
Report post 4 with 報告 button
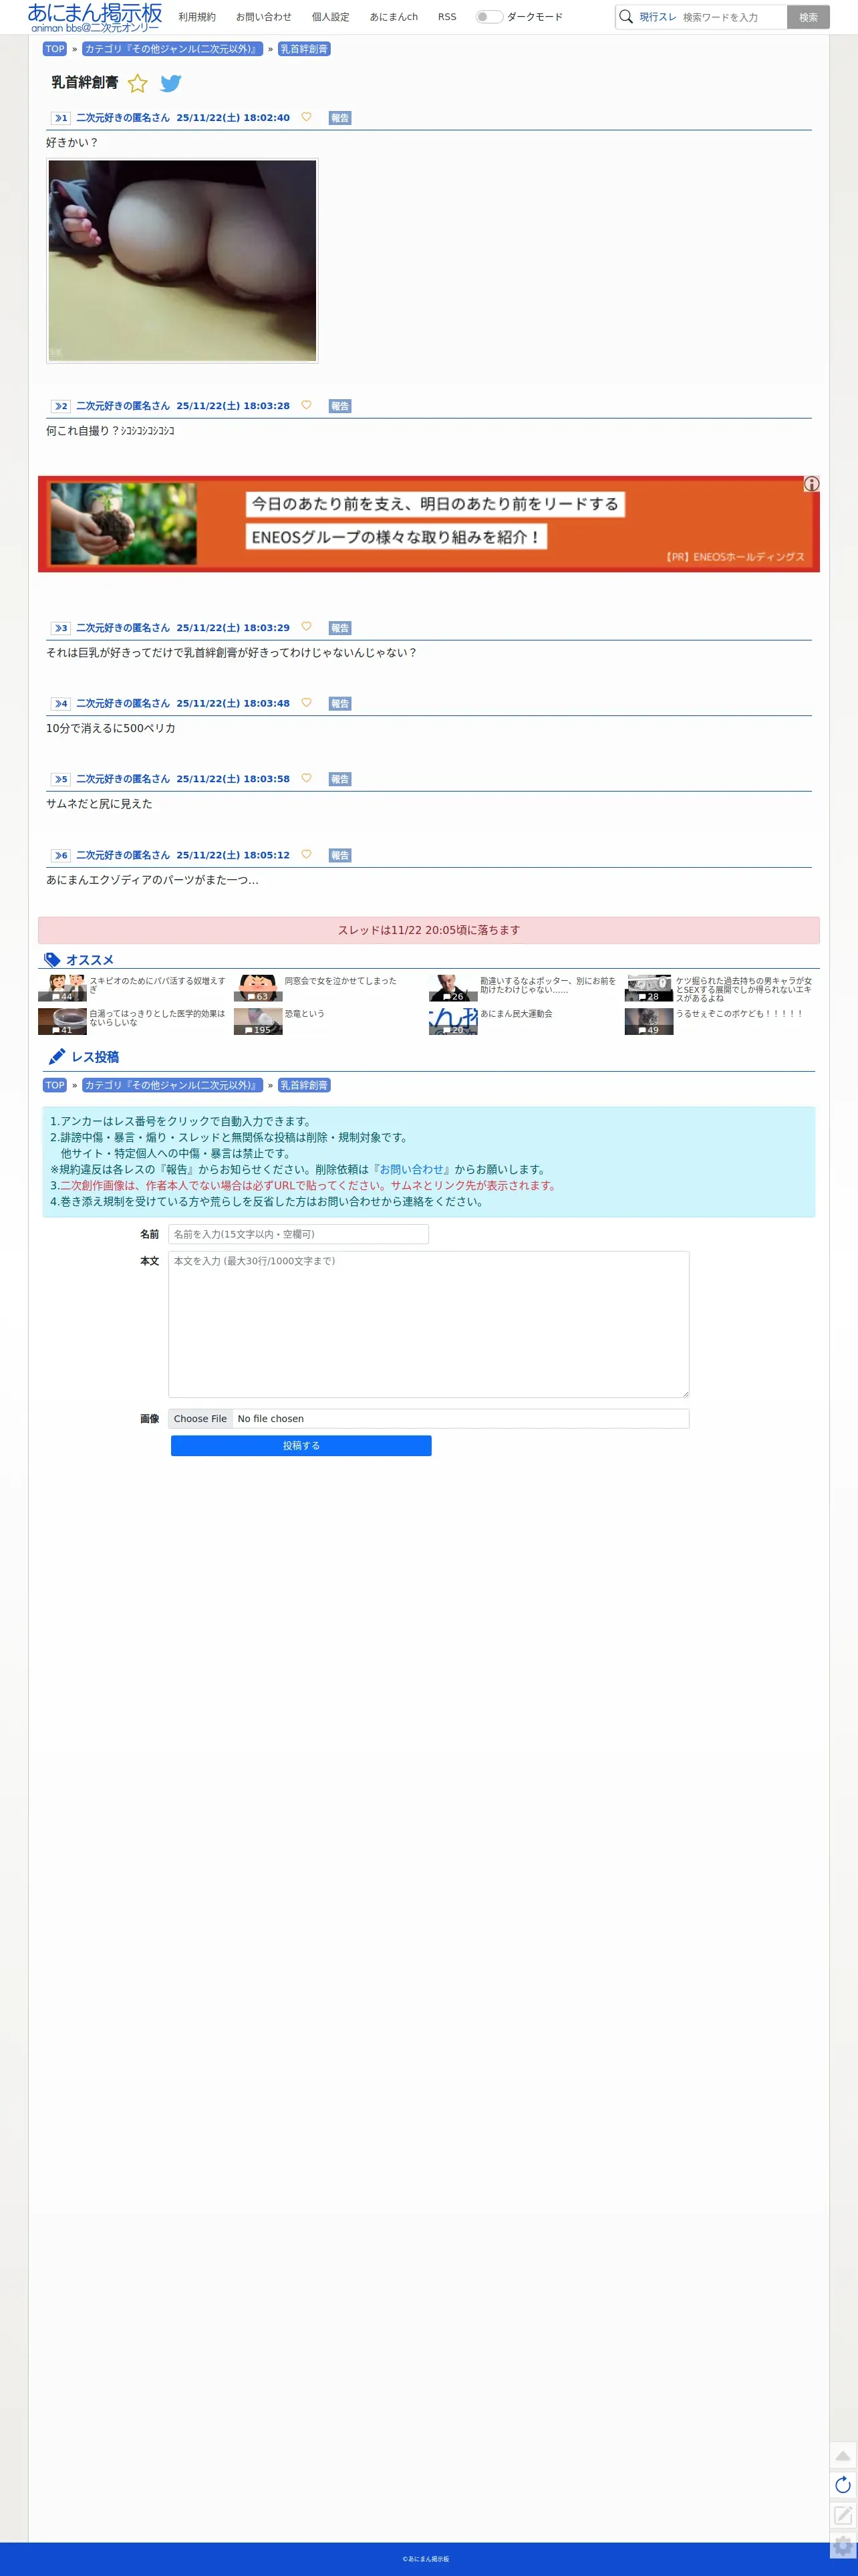point(340,704)
